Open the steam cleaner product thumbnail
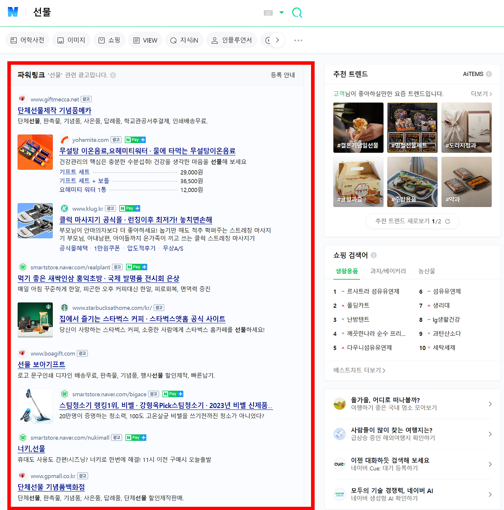This screenshot has height=510, width=504. coord(35,406)
